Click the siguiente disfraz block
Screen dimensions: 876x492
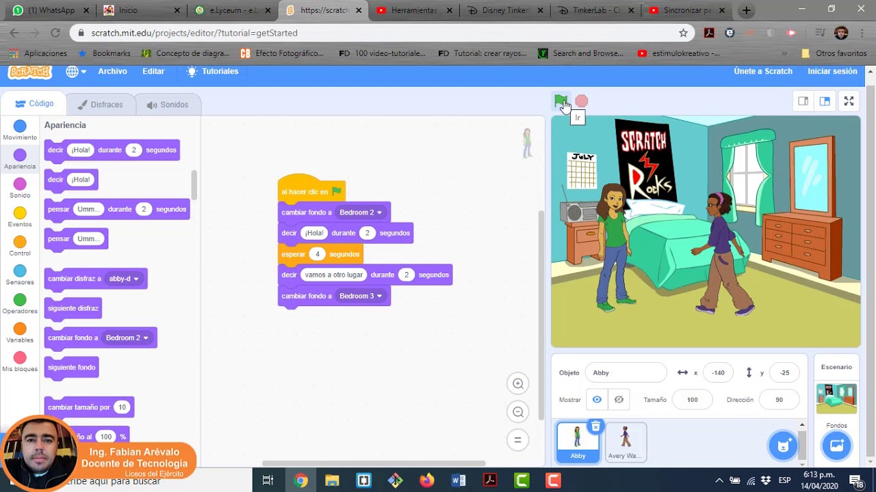coord(73,308)
